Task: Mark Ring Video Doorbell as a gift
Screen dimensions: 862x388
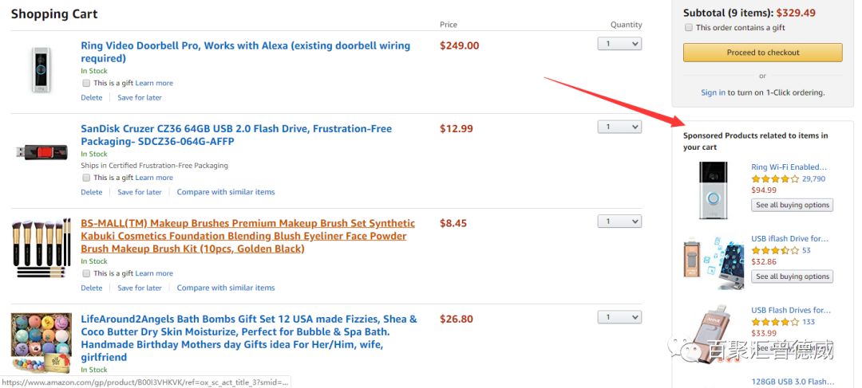Action: [86, 83]
